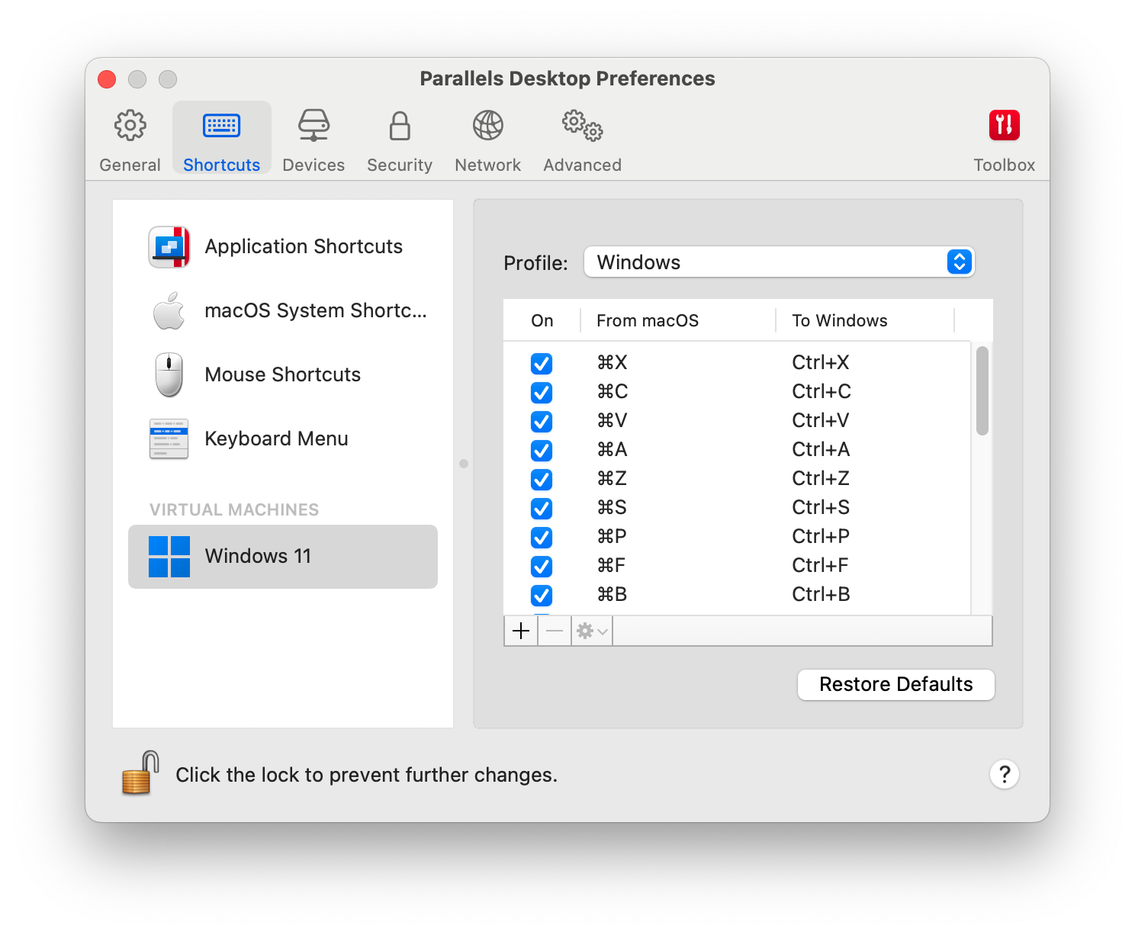
Task: Open the General preferences pane
Action: (x=130, y=137)
